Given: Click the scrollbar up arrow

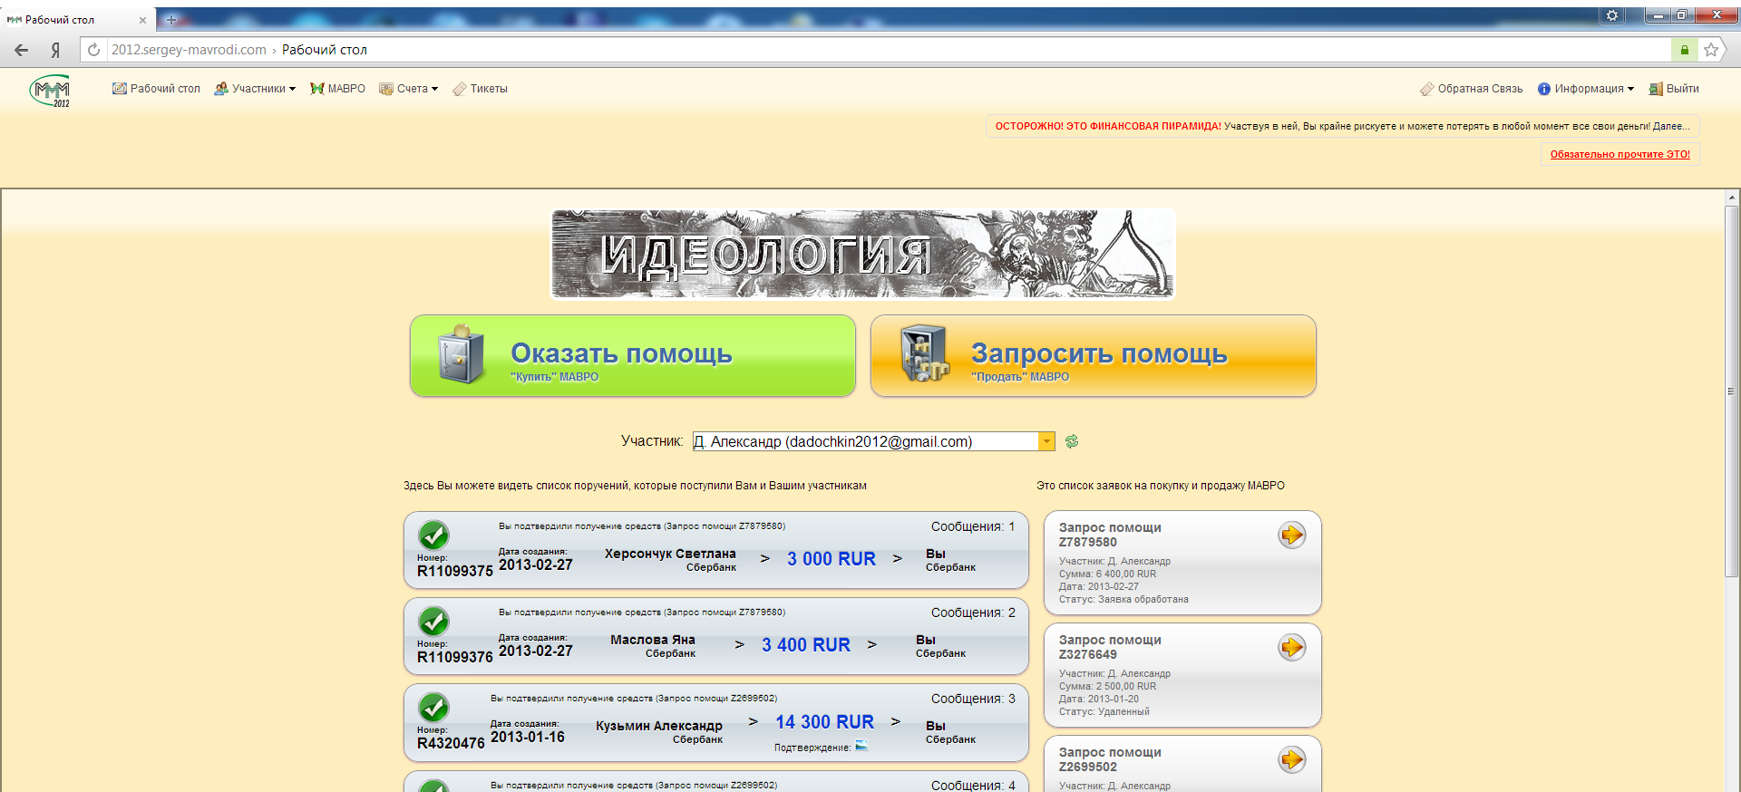Looking at the screenshot, I should 1731,197.
